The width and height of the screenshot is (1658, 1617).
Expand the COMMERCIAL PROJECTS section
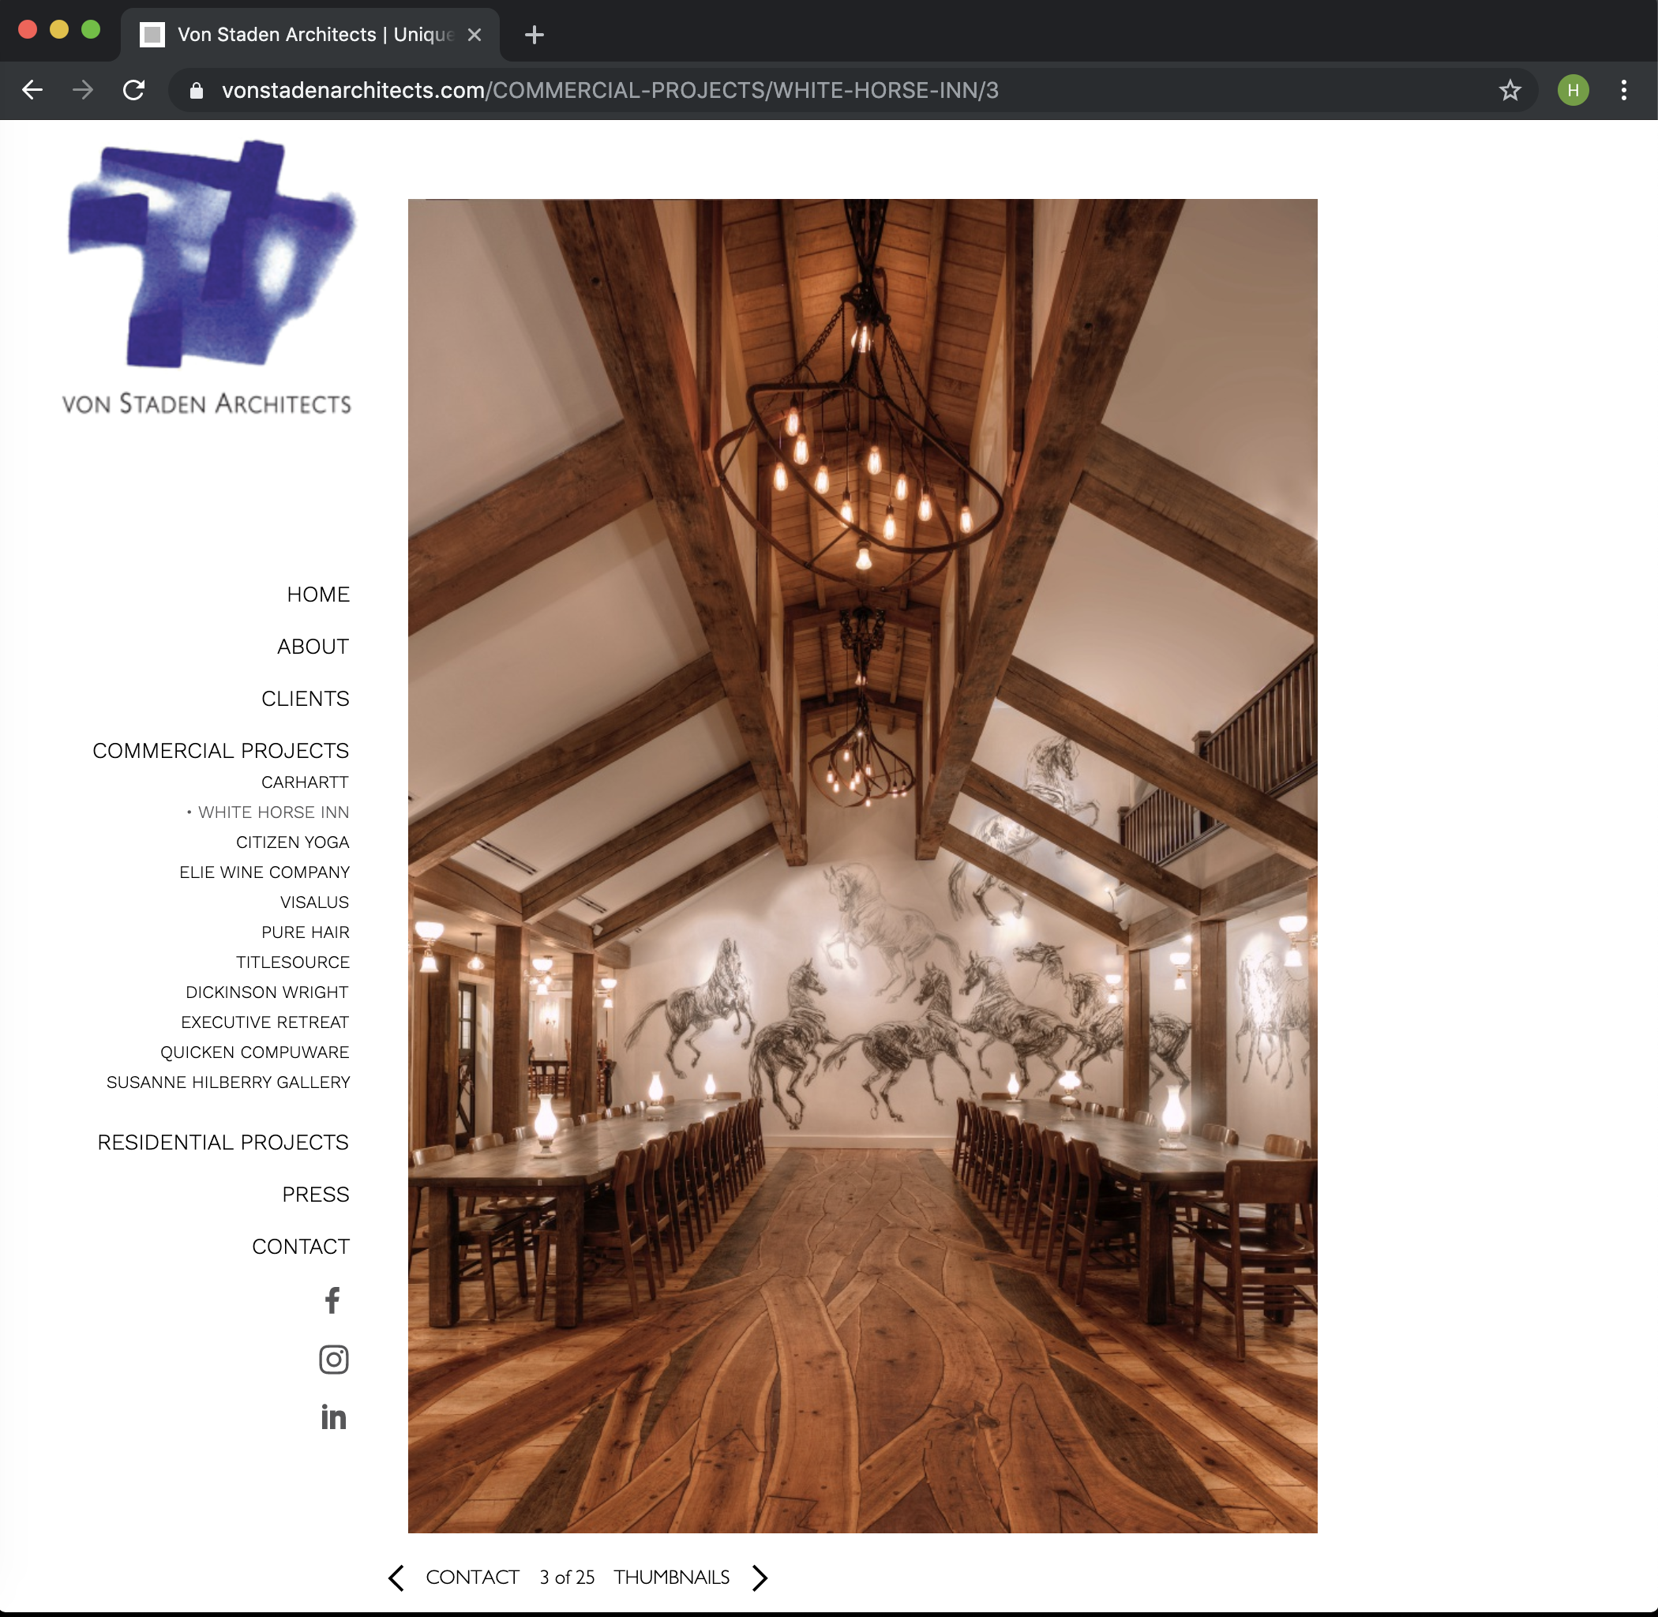pos(220,750)
